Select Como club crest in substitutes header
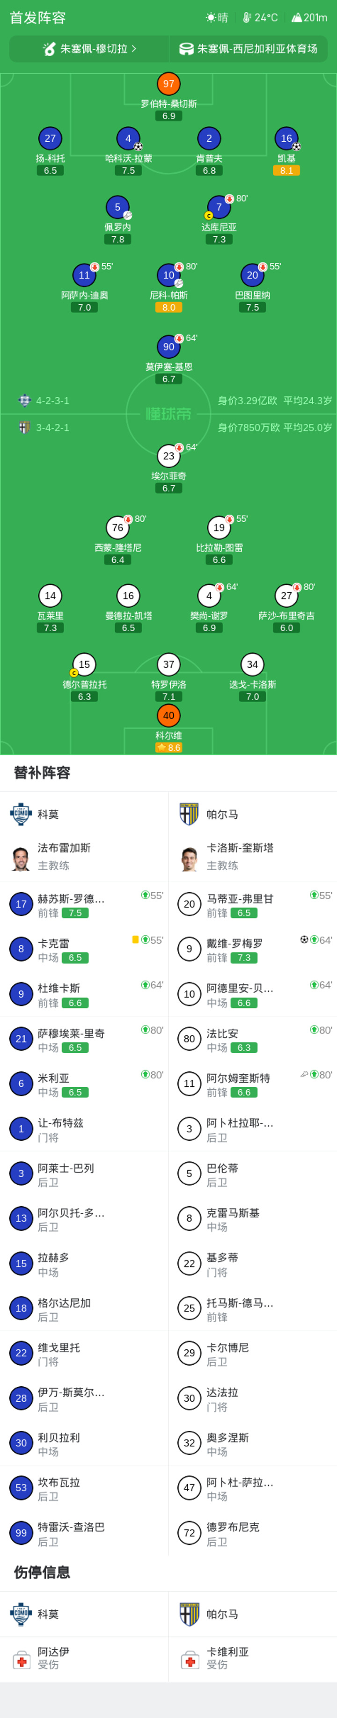 [22, 814]
